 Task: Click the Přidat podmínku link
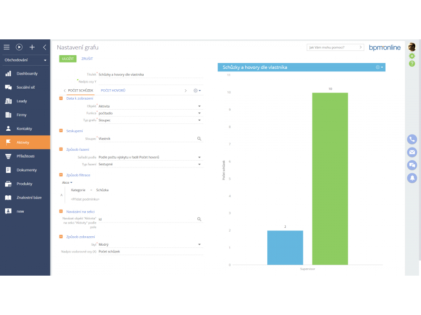[85, 199]
